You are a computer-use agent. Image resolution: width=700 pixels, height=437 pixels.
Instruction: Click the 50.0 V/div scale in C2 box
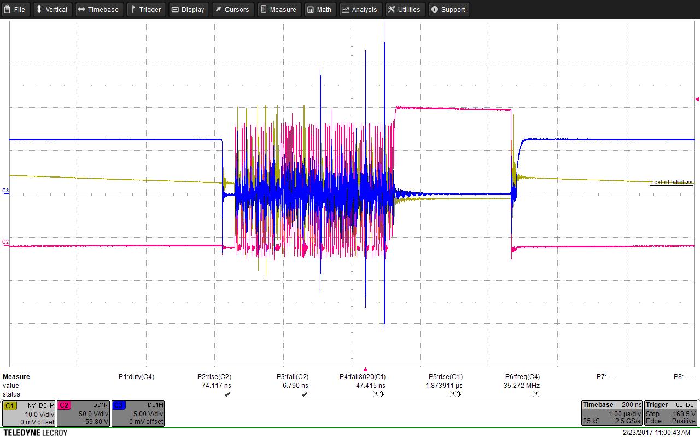click(x=94, y=414)
